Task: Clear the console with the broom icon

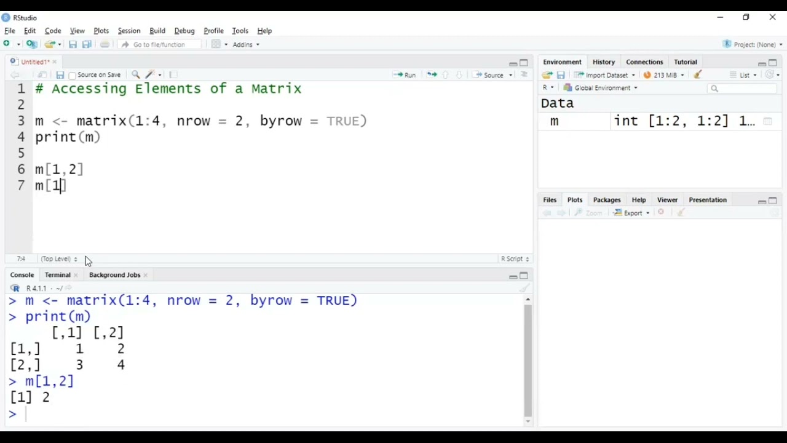Action: coord(524,288)
